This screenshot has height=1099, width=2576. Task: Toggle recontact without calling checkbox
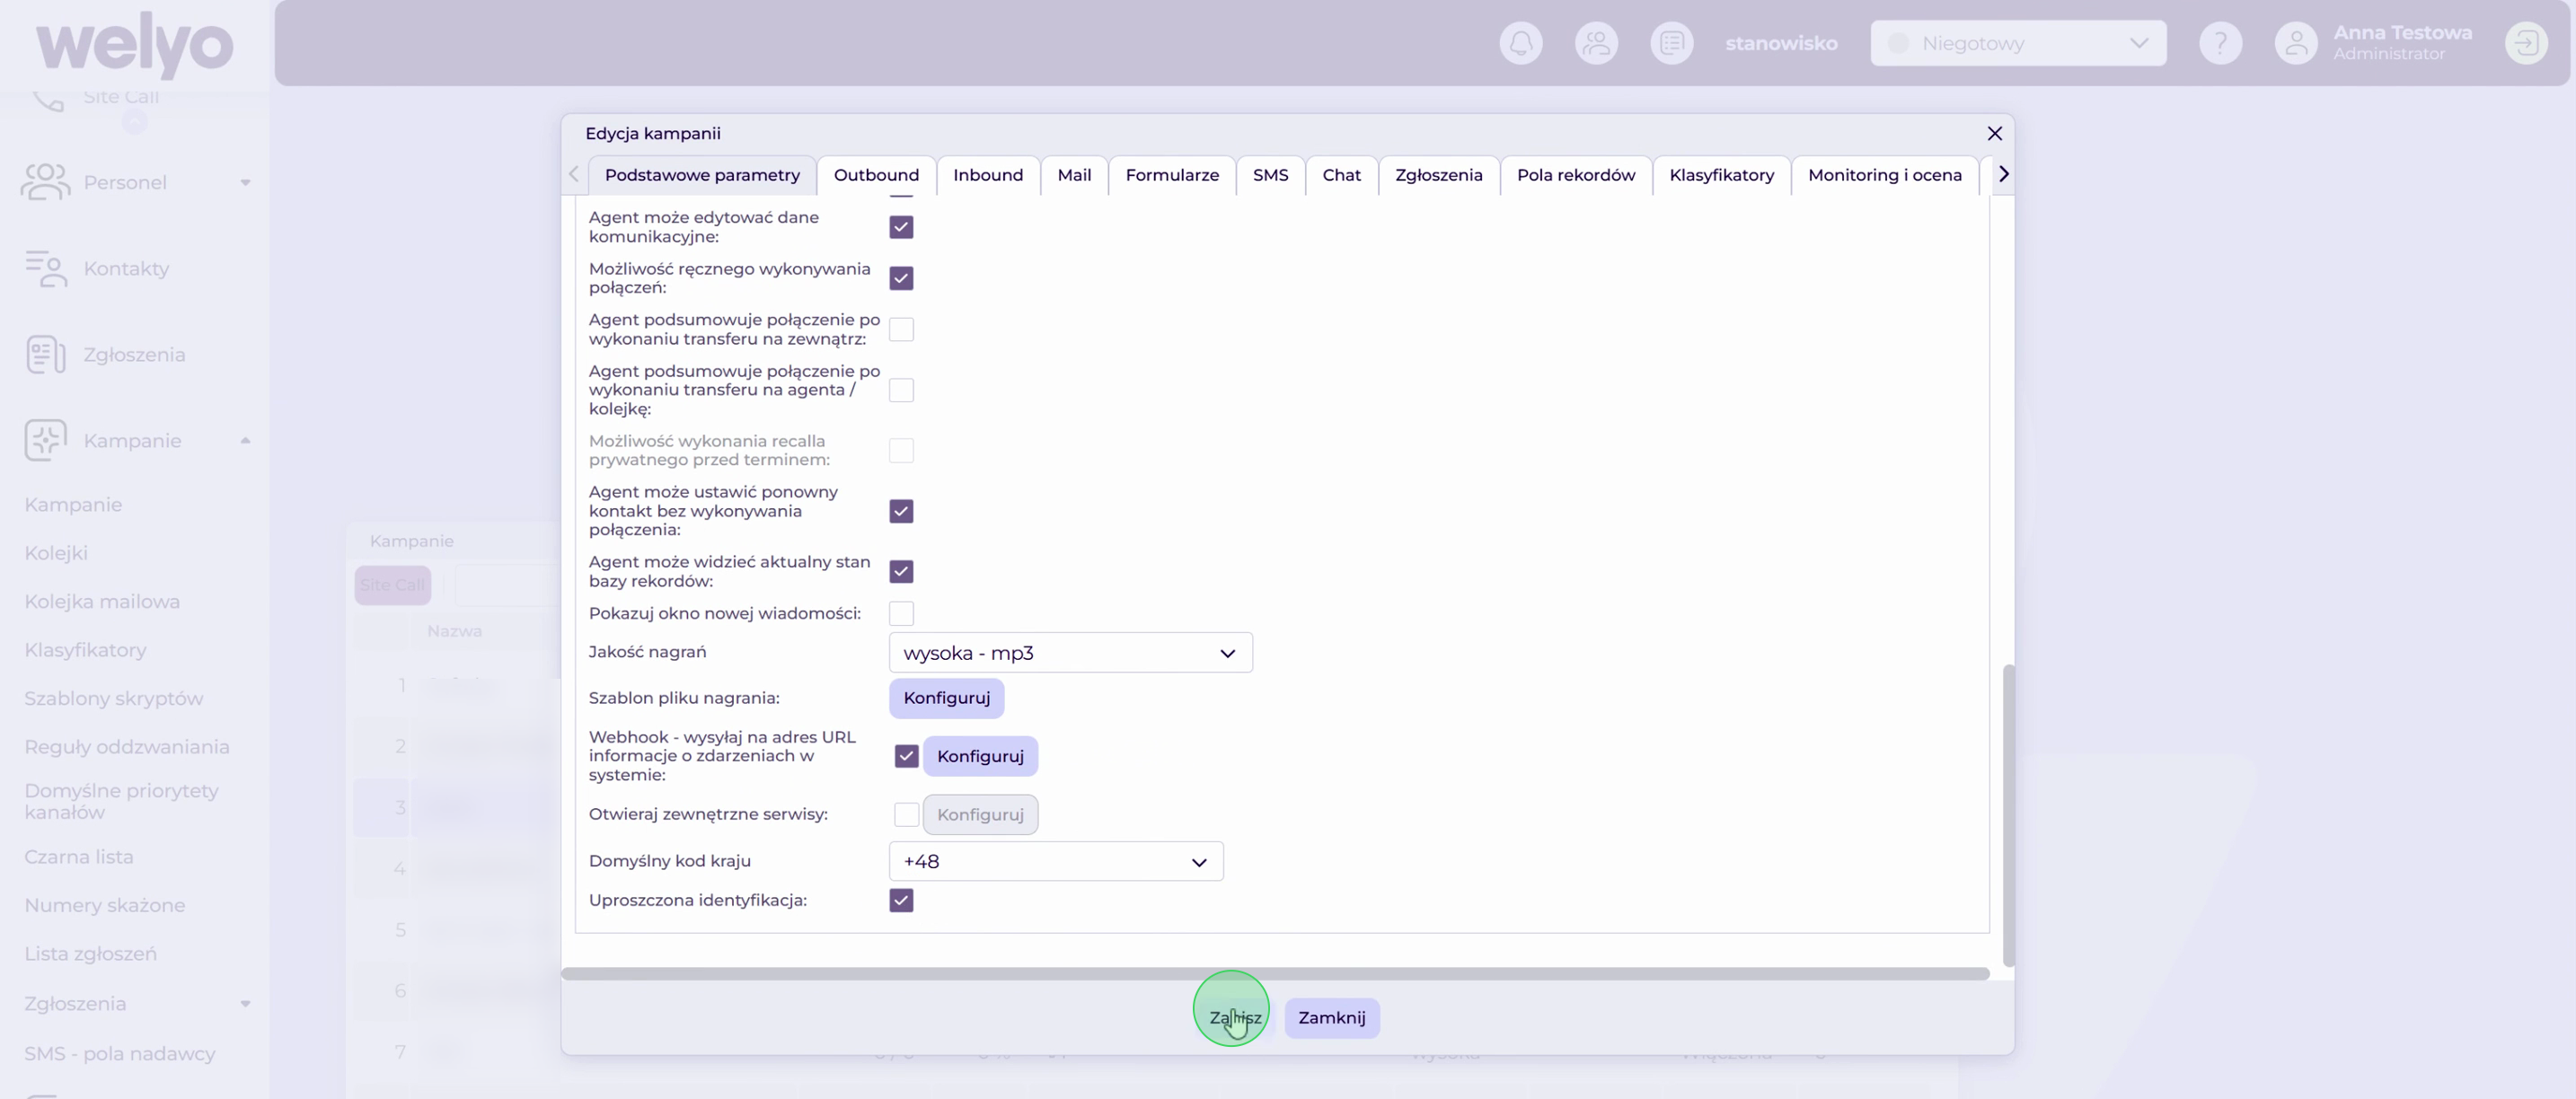coord(901,511)
